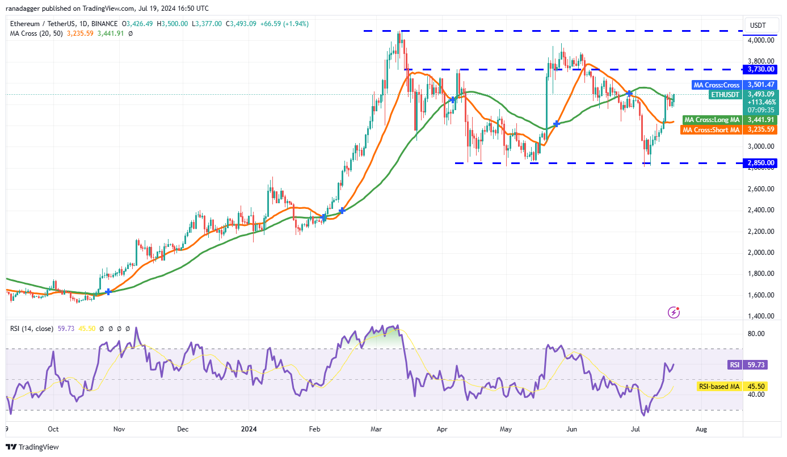Click orange 3,235.59 in MA Cross legend
Image resolution: width=787 pixels, height=457 pixels.
tap(79, 34)
